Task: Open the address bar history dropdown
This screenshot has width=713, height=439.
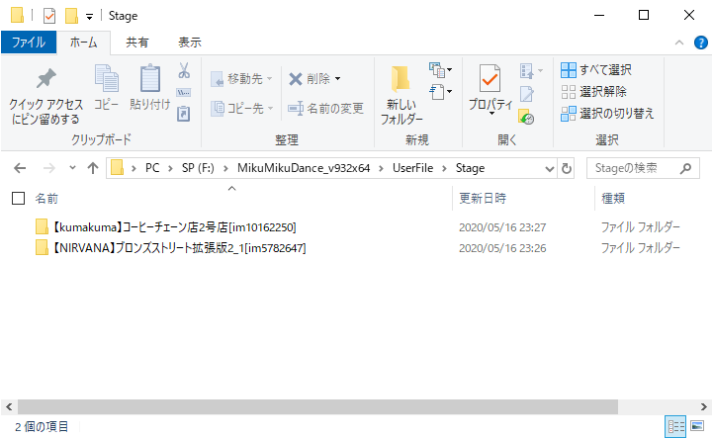Action: click(x=549, y=169)
